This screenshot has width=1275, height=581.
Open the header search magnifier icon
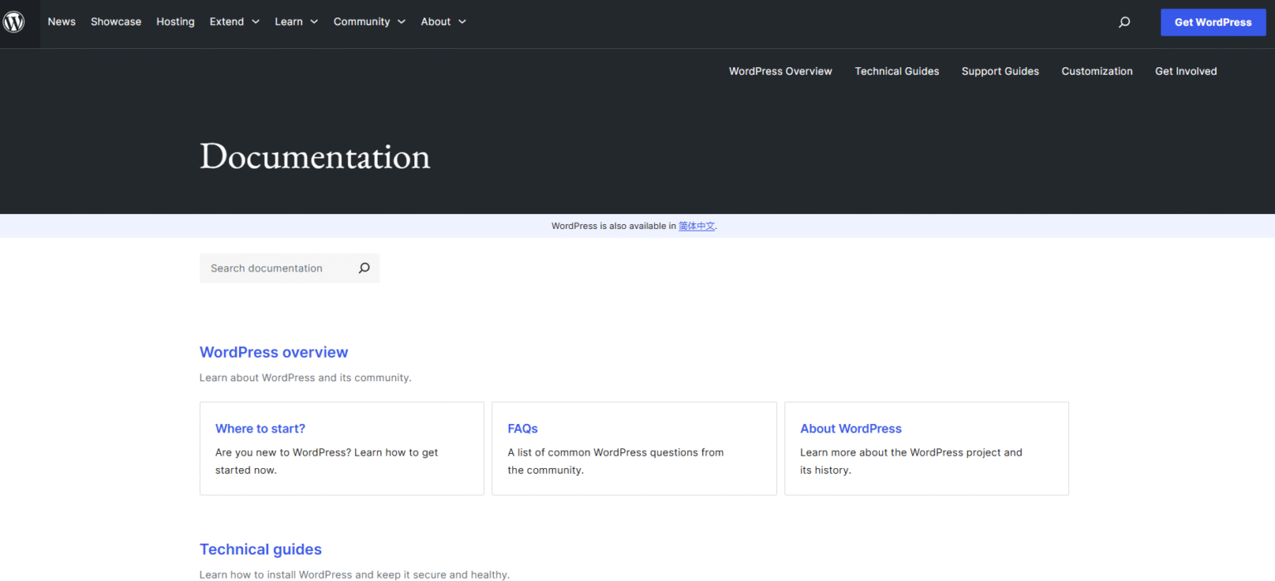pos(1124,22)
